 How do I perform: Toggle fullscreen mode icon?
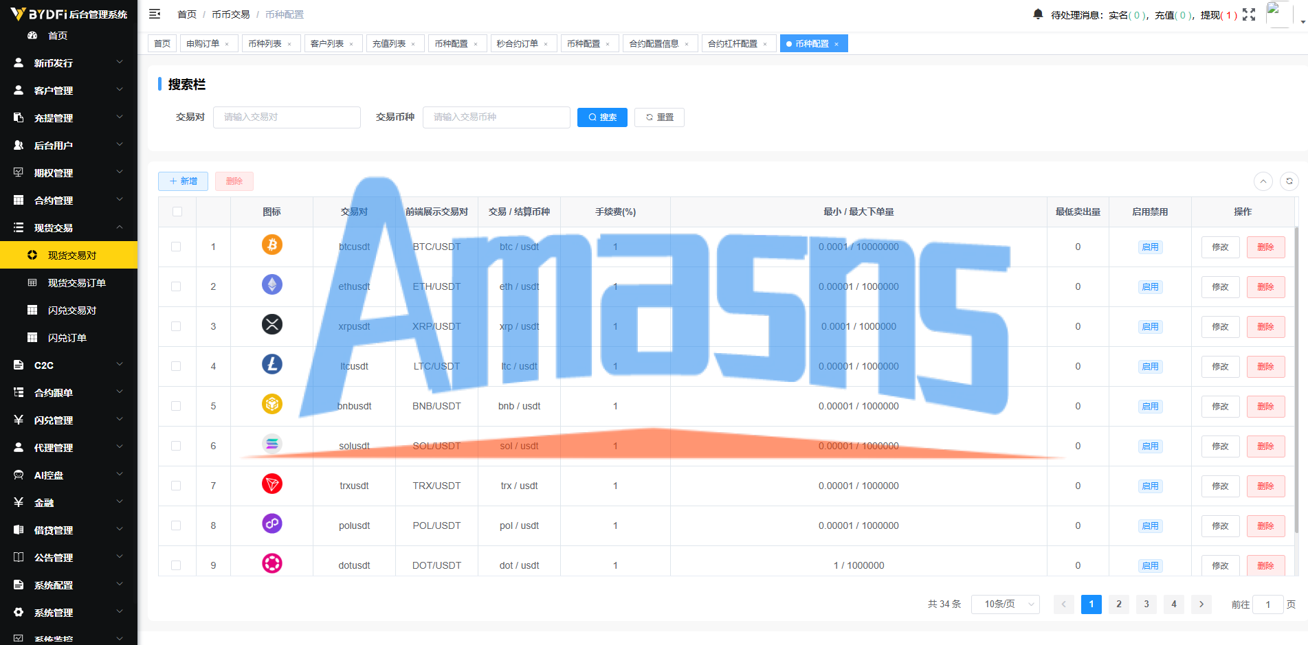[1249, 14]
